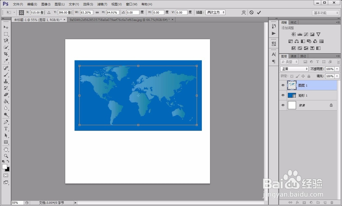Select the Quick Selection tool
Viewport: 342px width, 206px height.
point(6,47)
